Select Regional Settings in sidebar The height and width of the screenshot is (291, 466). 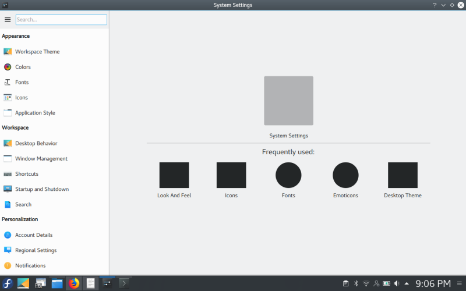click(x=36, y=250)
